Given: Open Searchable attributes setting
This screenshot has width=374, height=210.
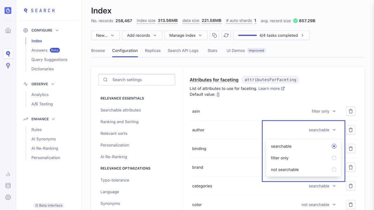Looking at the screenshot, I should [121, 110].
